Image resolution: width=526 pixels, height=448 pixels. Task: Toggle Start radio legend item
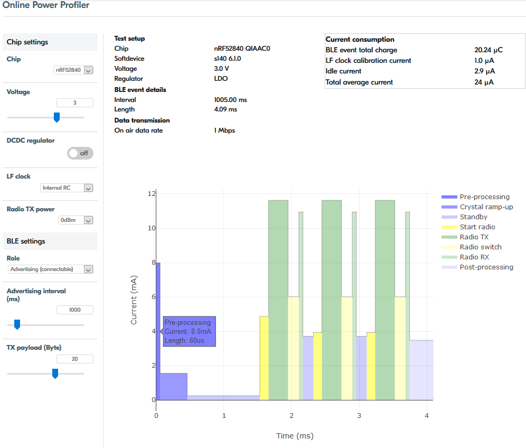click(x=477, y=227)
